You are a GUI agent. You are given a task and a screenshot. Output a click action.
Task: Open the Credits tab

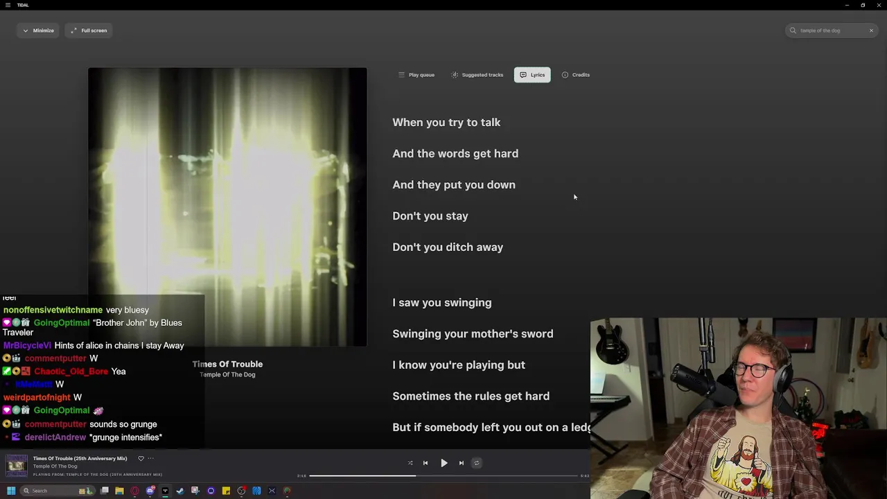click(x=575, y=75)
